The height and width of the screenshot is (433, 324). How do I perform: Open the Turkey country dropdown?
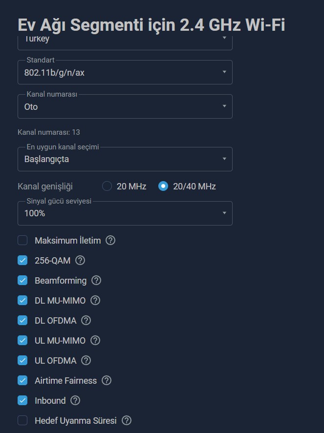[x=125, y=43]
